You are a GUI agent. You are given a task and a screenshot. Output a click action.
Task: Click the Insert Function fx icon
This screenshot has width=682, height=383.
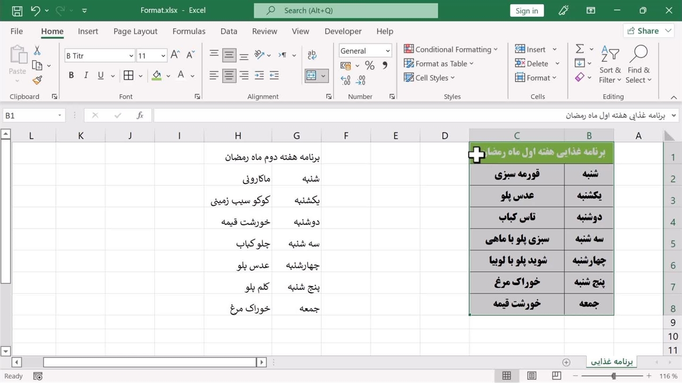140,115
